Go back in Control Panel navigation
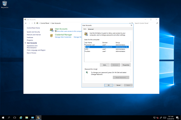 click(x=26, y=23)
